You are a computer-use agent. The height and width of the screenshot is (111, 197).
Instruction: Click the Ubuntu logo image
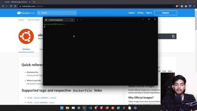(26, 36)
